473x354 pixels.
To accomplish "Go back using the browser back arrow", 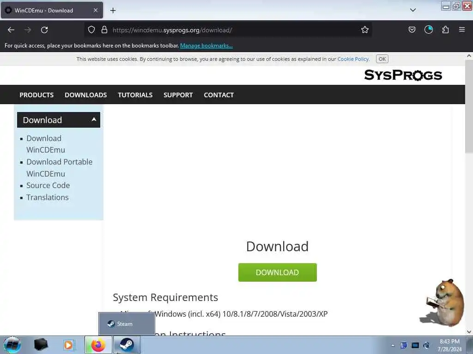I will (11, 30).
